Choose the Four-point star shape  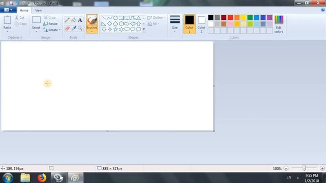coord(110,29)
